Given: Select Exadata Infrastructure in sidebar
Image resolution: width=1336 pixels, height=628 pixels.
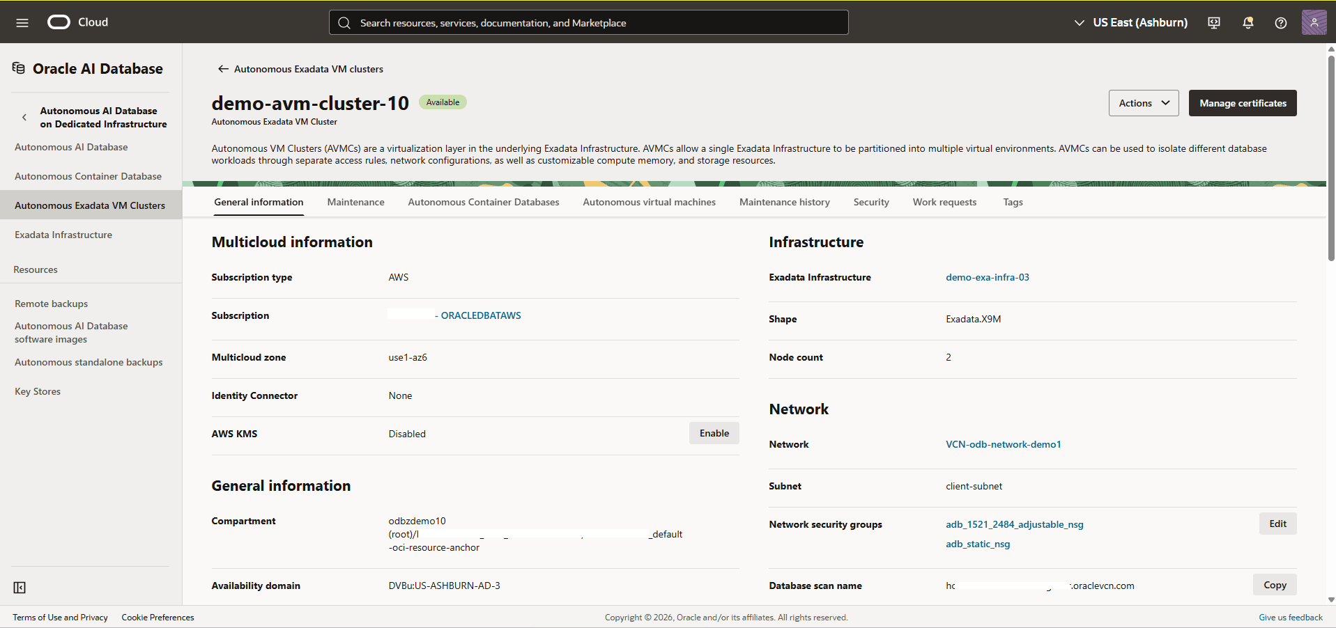Looking at the screenshot, I should pyautogui.click(x=63, y=235).
